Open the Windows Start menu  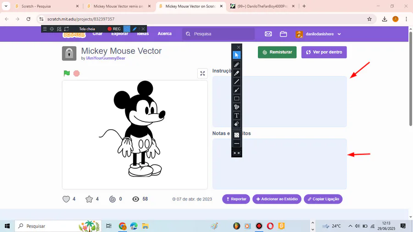point(7,226)
